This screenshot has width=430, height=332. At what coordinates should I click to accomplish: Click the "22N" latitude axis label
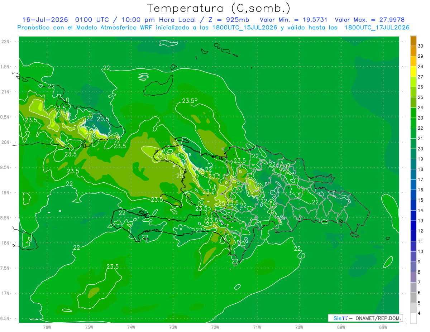pyautogui.click(x=6, y=42)
